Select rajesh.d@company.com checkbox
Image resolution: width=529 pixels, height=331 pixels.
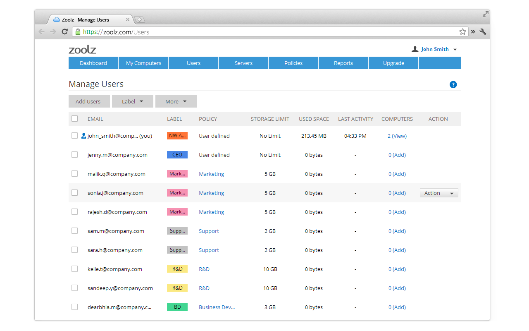74,212
